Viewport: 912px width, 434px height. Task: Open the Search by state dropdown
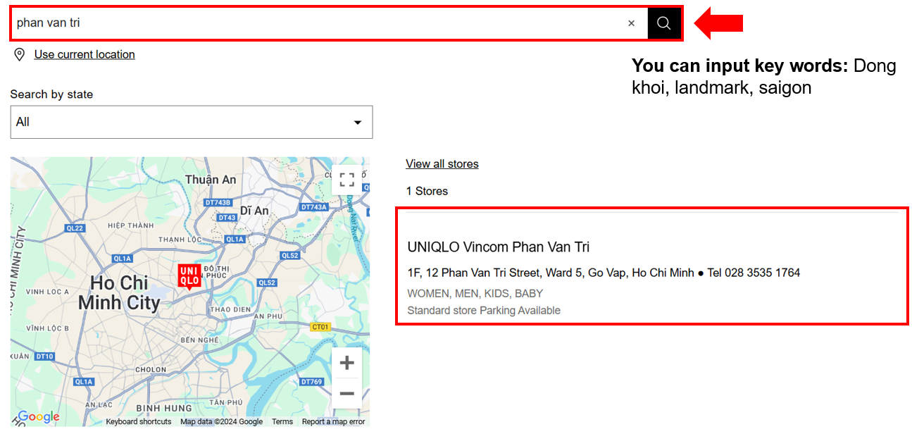191,122
